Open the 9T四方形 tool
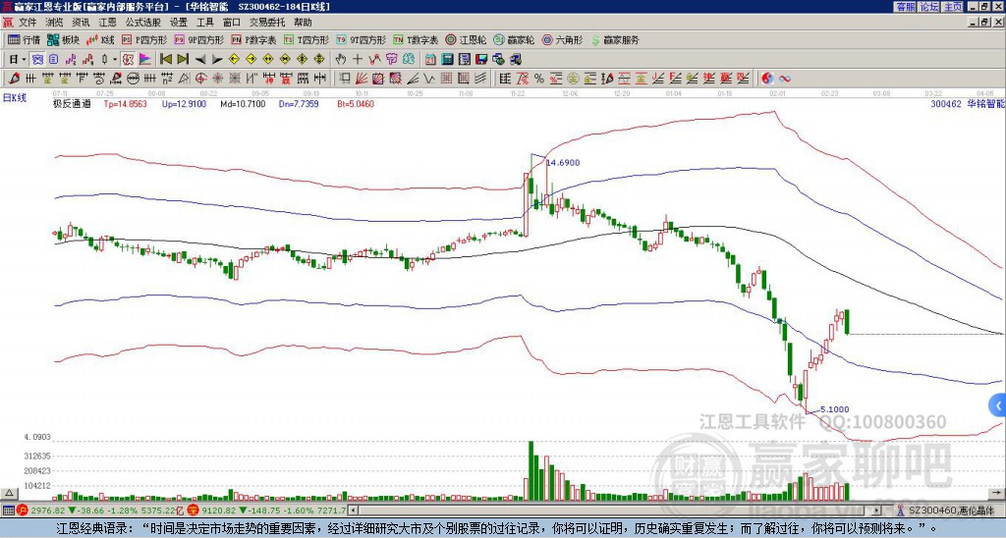Image resolution: width=1006 pixels, height=538 pixels. click(x=362, y=39)
